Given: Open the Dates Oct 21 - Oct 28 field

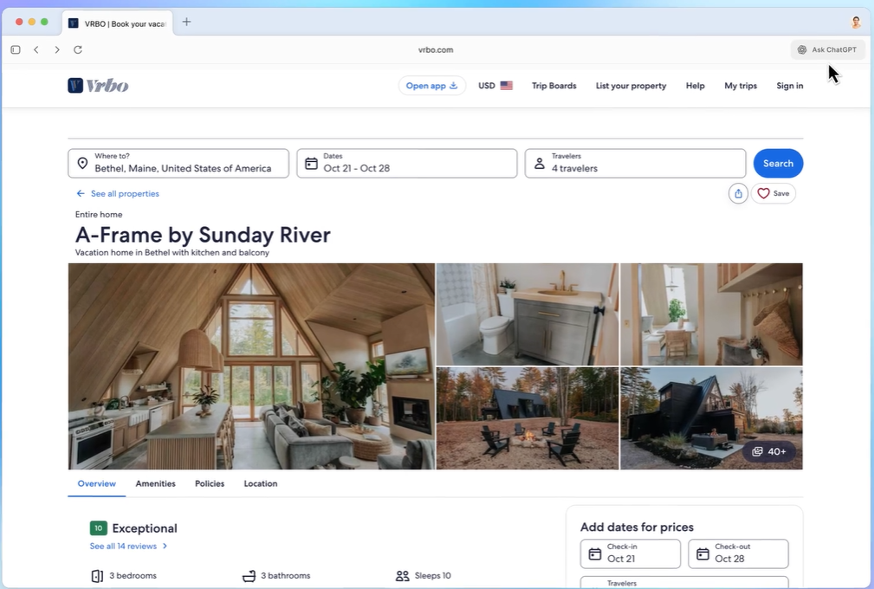Looking at the screenshot, I should (x=407, y=163).
